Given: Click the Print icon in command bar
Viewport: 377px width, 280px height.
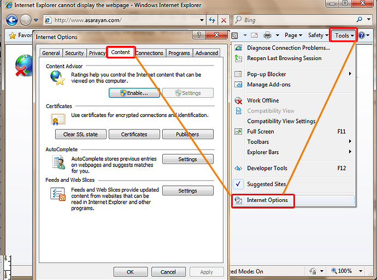Looking at the screenshot, I should click(x=268, y=35).
